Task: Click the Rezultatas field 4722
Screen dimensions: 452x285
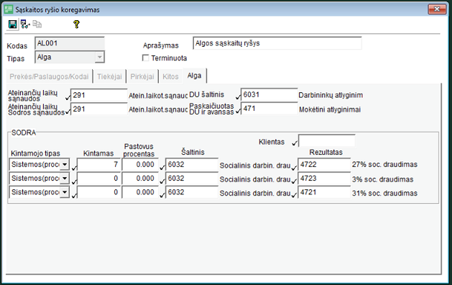Action: point(324,164)
